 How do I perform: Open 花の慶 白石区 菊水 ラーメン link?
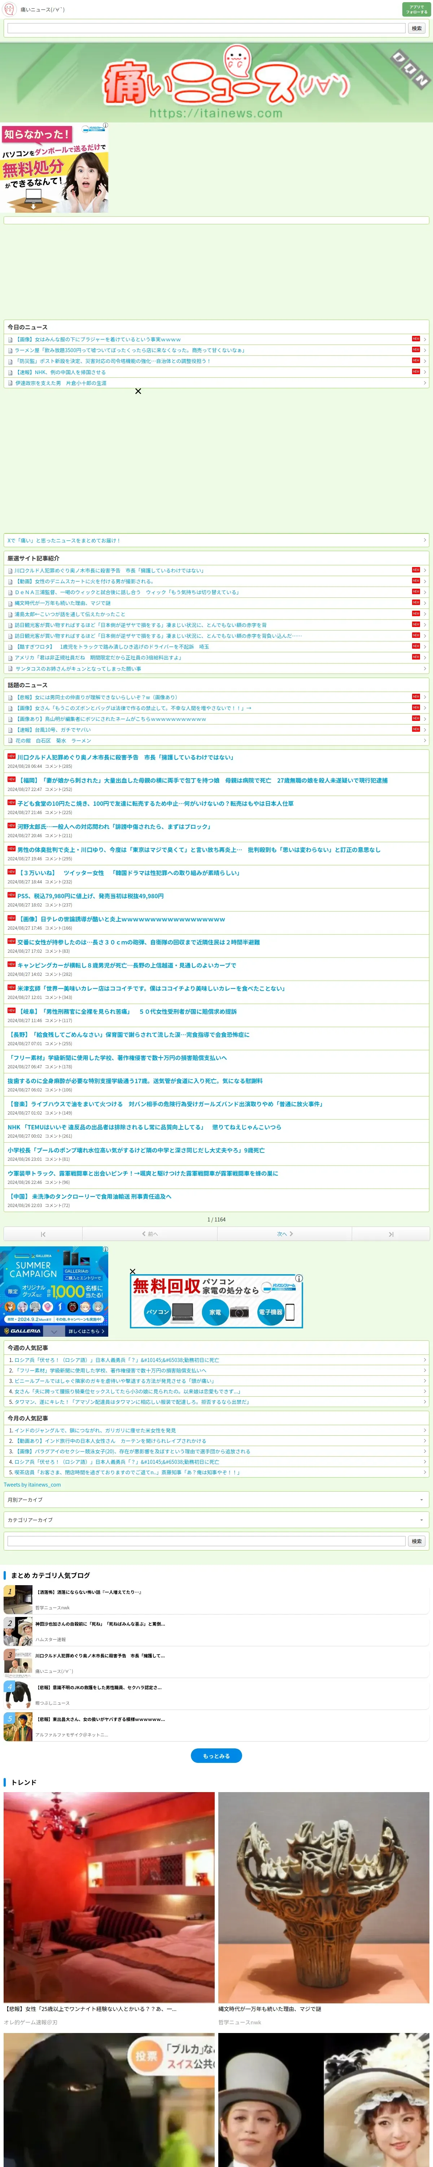pyautogui.click(x=53, y=741)
